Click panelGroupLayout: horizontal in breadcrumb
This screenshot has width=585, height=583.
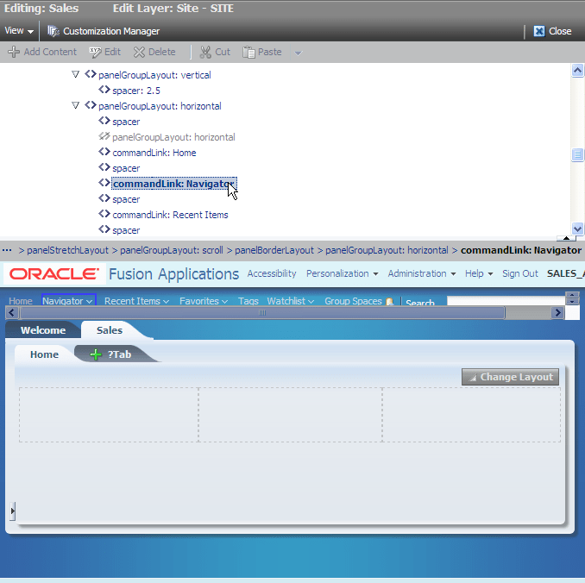[387, 250]
